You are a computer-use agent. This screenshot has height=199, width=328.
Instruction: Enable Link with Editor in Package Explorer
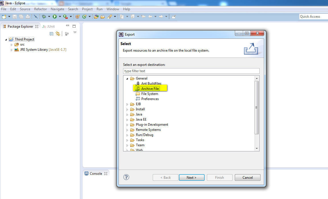58,33
